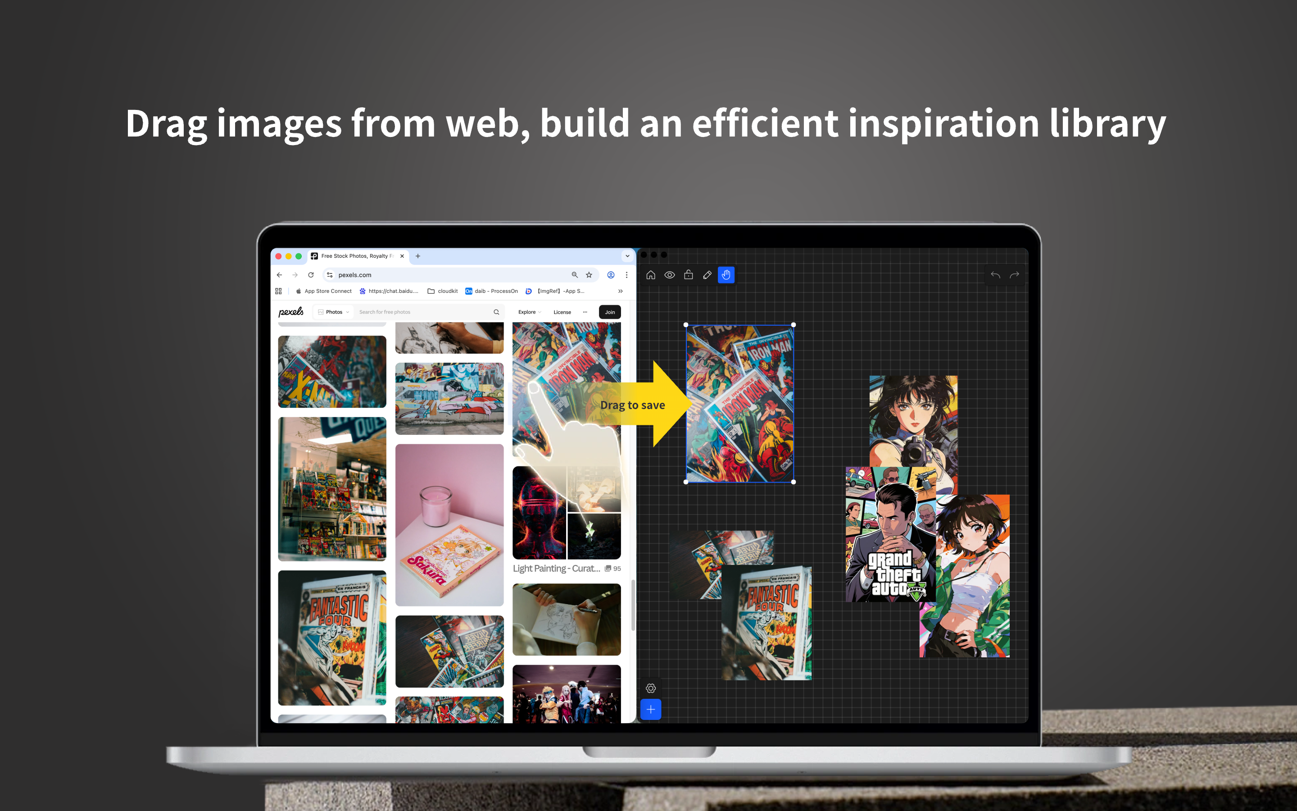Click the blue plus add button

tap(651, 710)
